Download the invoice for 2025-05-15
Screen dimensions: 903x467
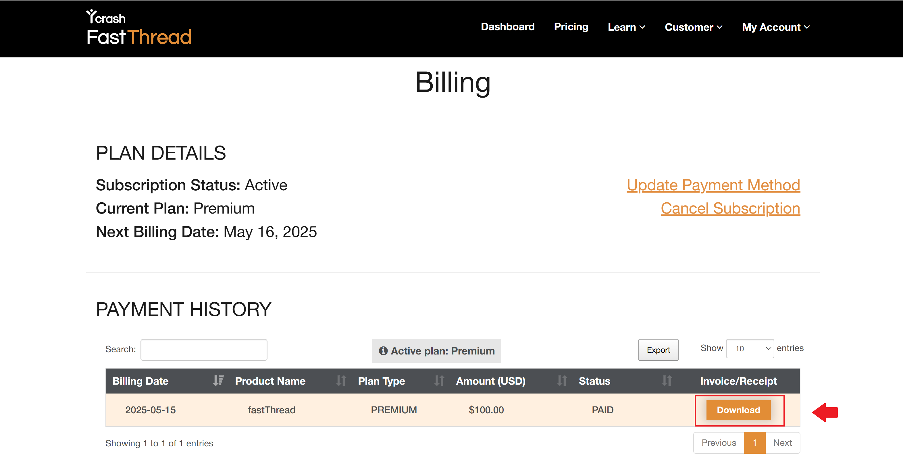[739, 410]
